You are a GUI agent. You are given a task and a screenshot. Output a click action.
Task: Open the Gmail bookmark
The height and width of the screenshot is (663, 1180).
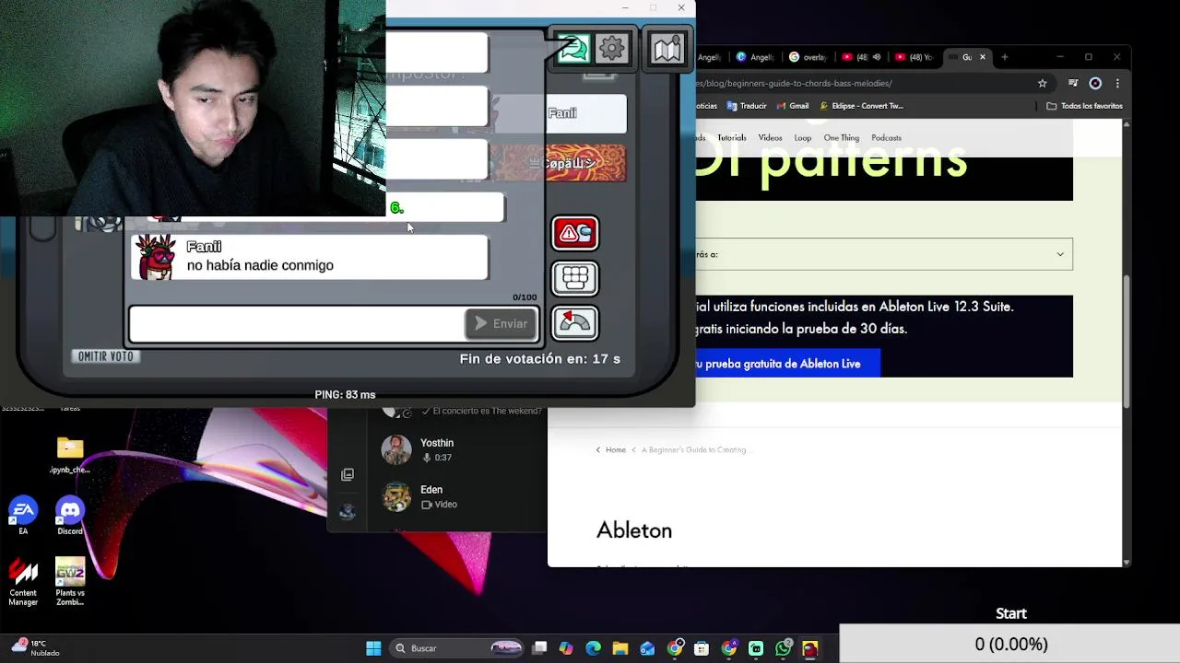(x=793, y=106)
